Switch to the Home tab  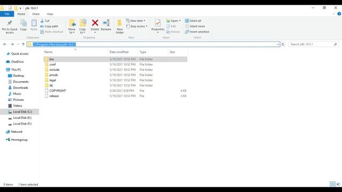(21, 14)
